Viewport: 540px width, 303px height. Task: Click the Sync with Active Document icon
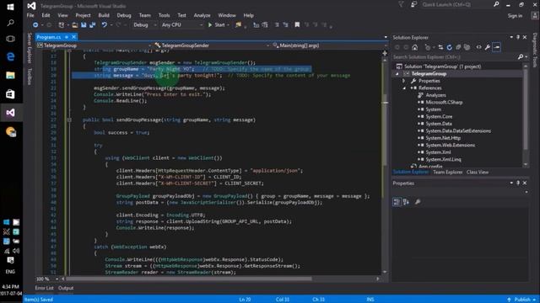coord(440,47)
